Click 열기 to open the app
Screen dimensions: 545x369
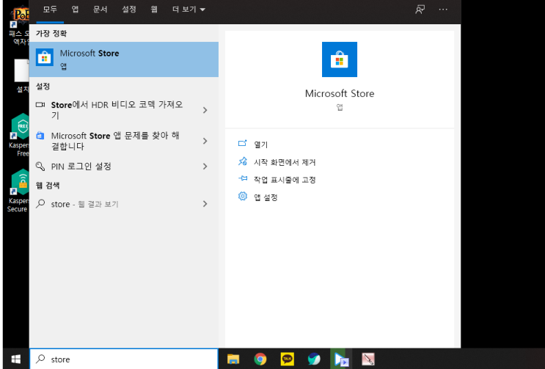[260, 145]
